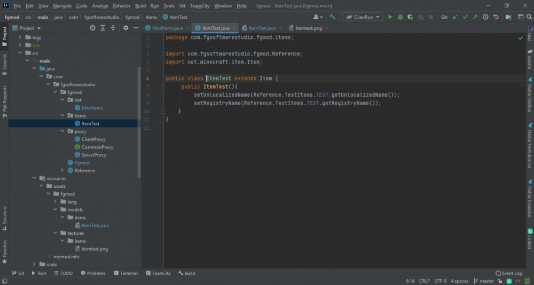Click items breadcrumb in navigation bar

(x=152, y=17)
